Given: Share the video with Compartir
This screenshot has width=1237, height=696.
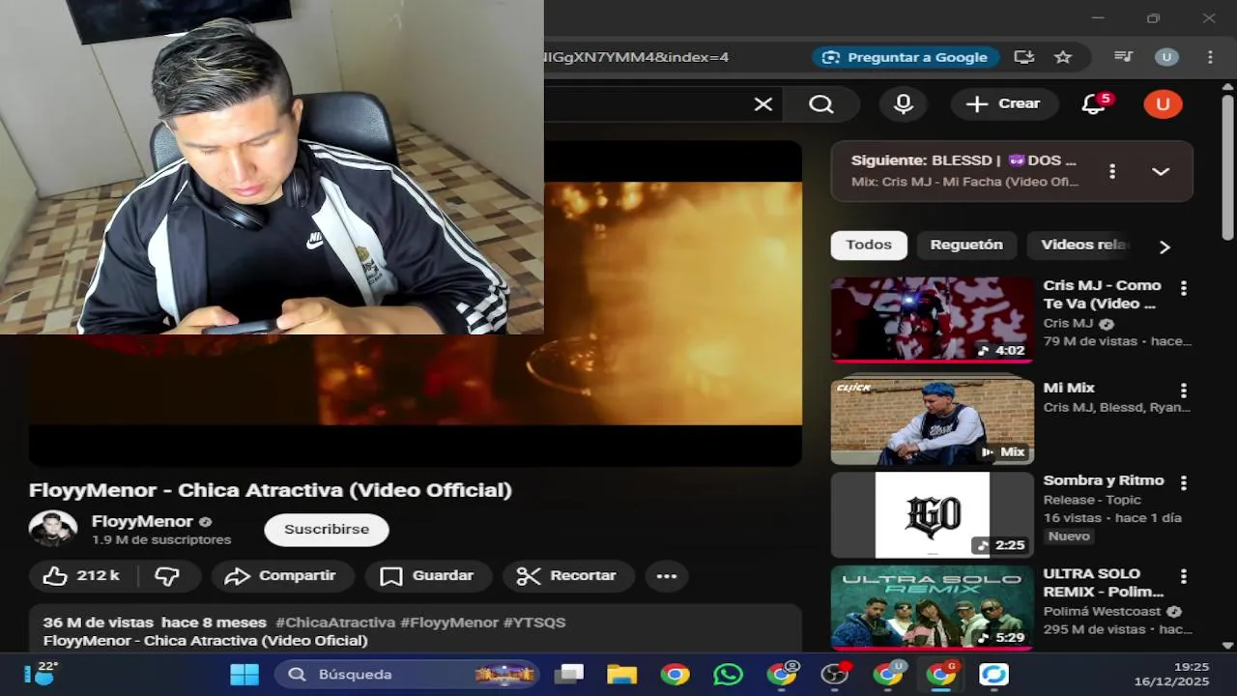Looking at the screenshot, I should pos(280,576).
